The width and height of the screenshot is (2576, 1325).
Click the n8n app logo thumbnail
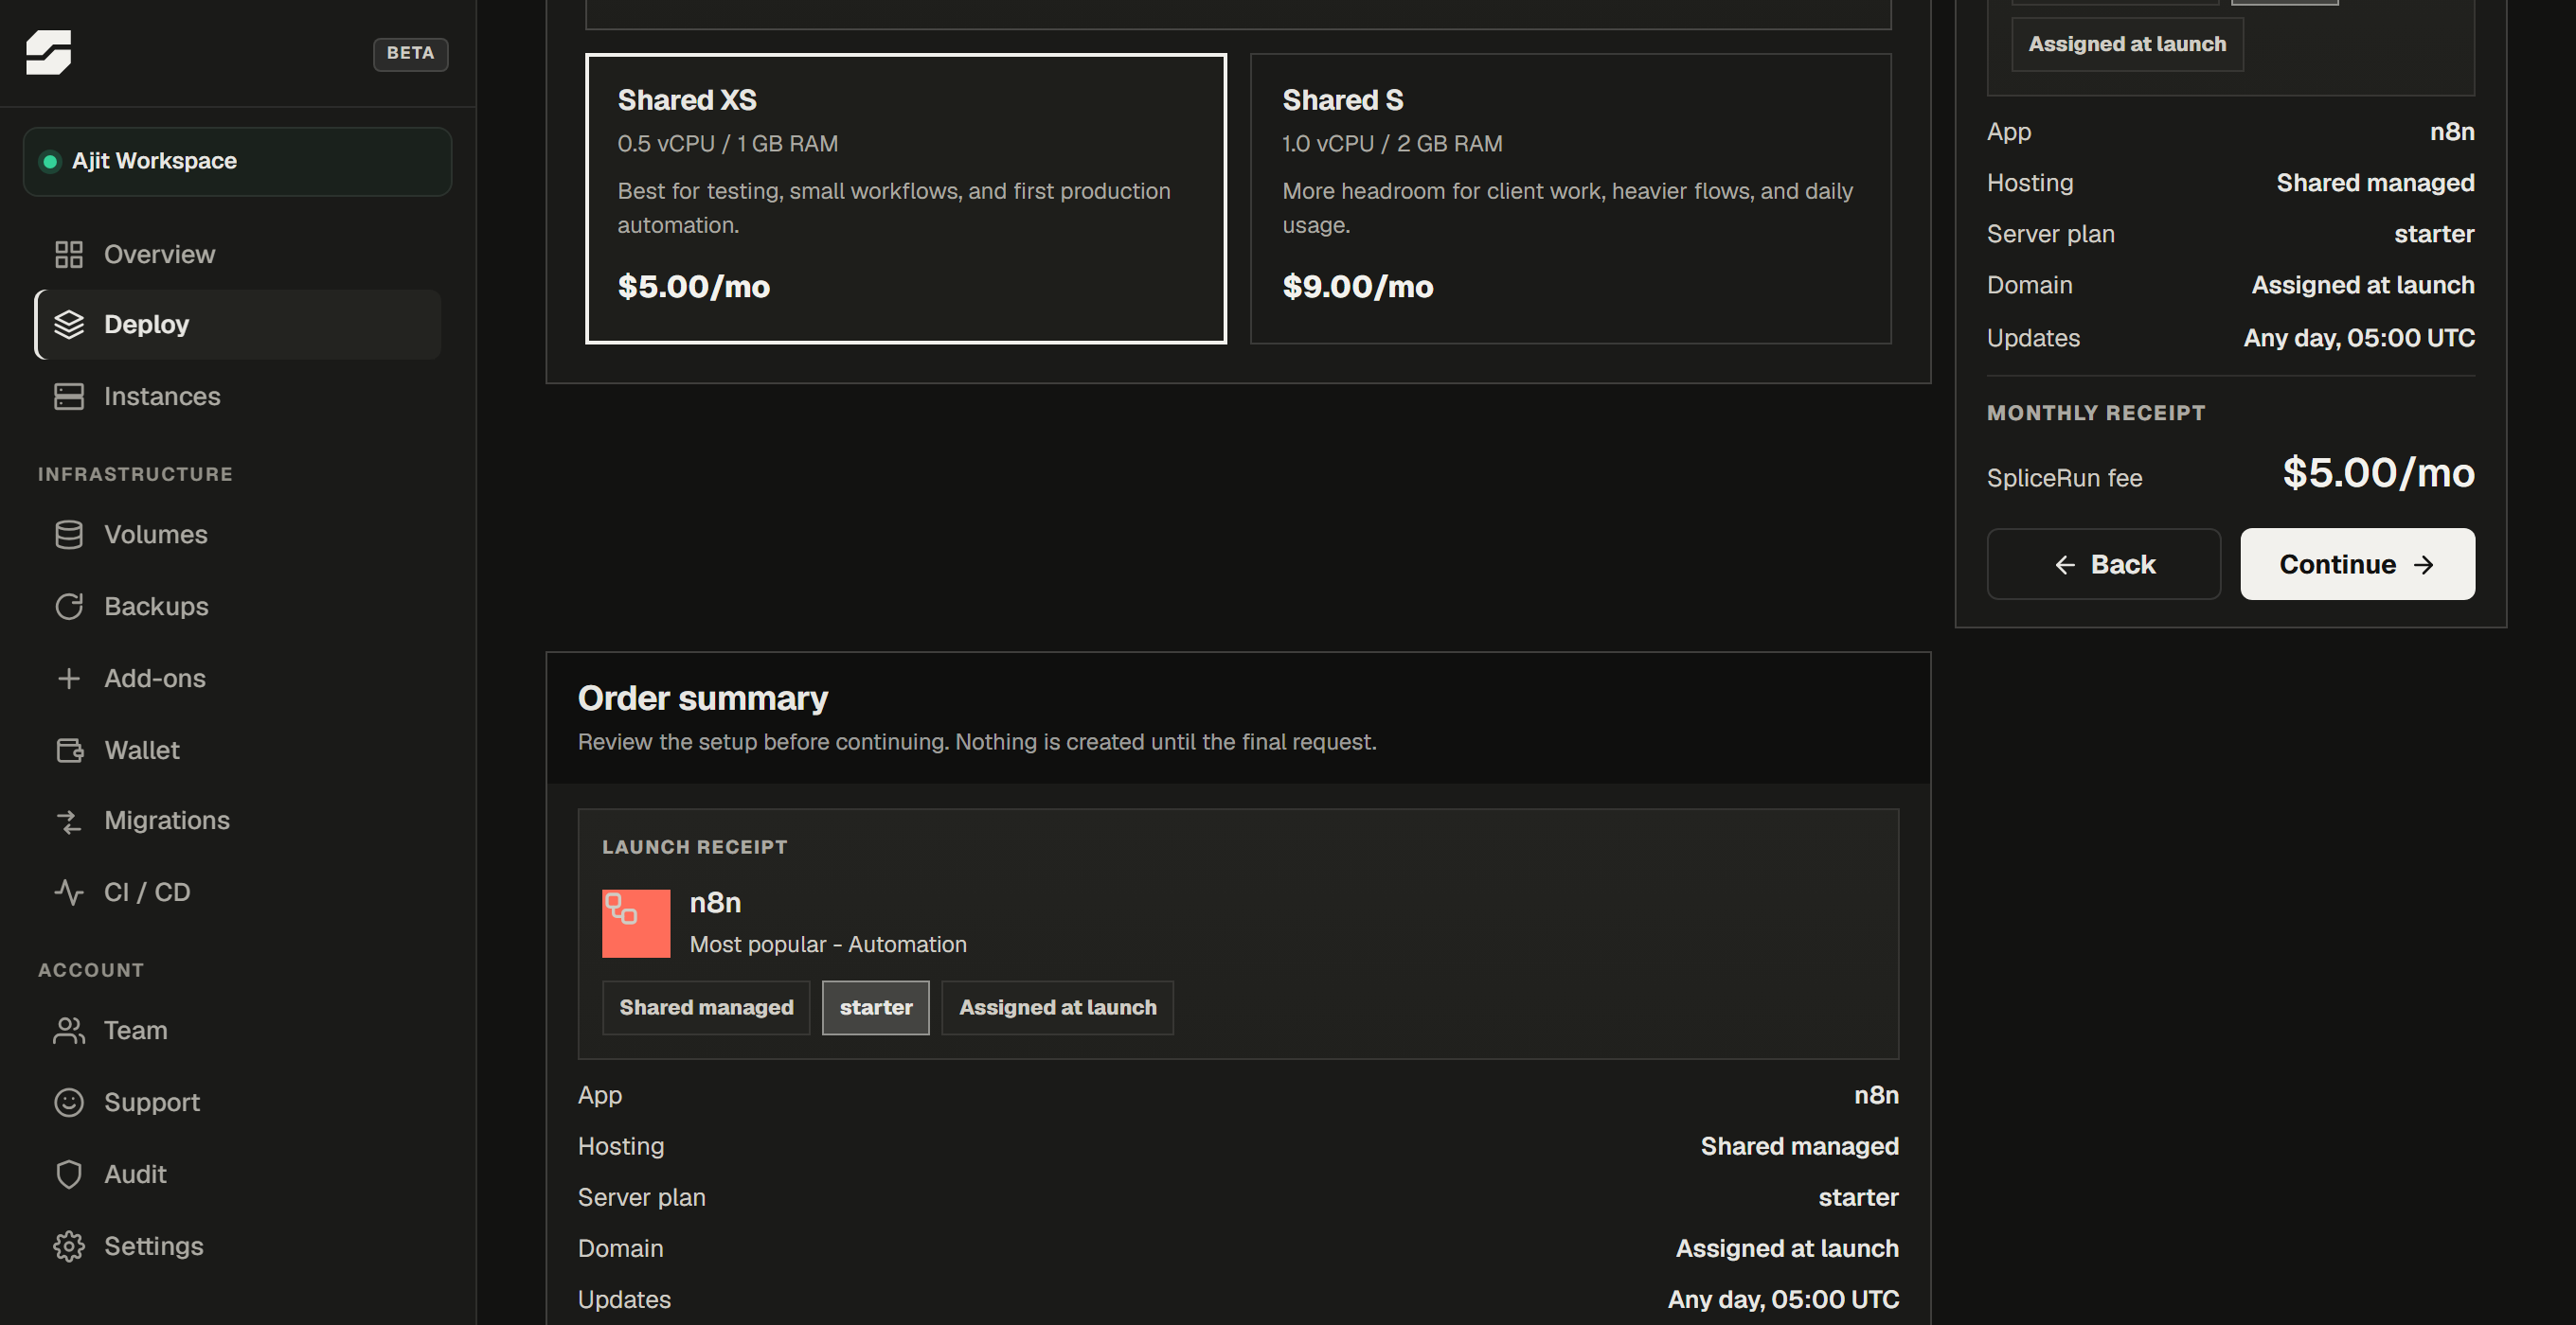(x=636, y=924)
